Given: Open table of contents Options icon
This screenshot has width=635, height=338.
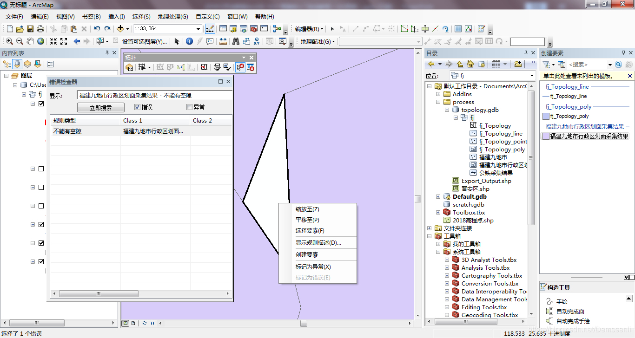Looking at the screenshot, I should coord(50,64).
